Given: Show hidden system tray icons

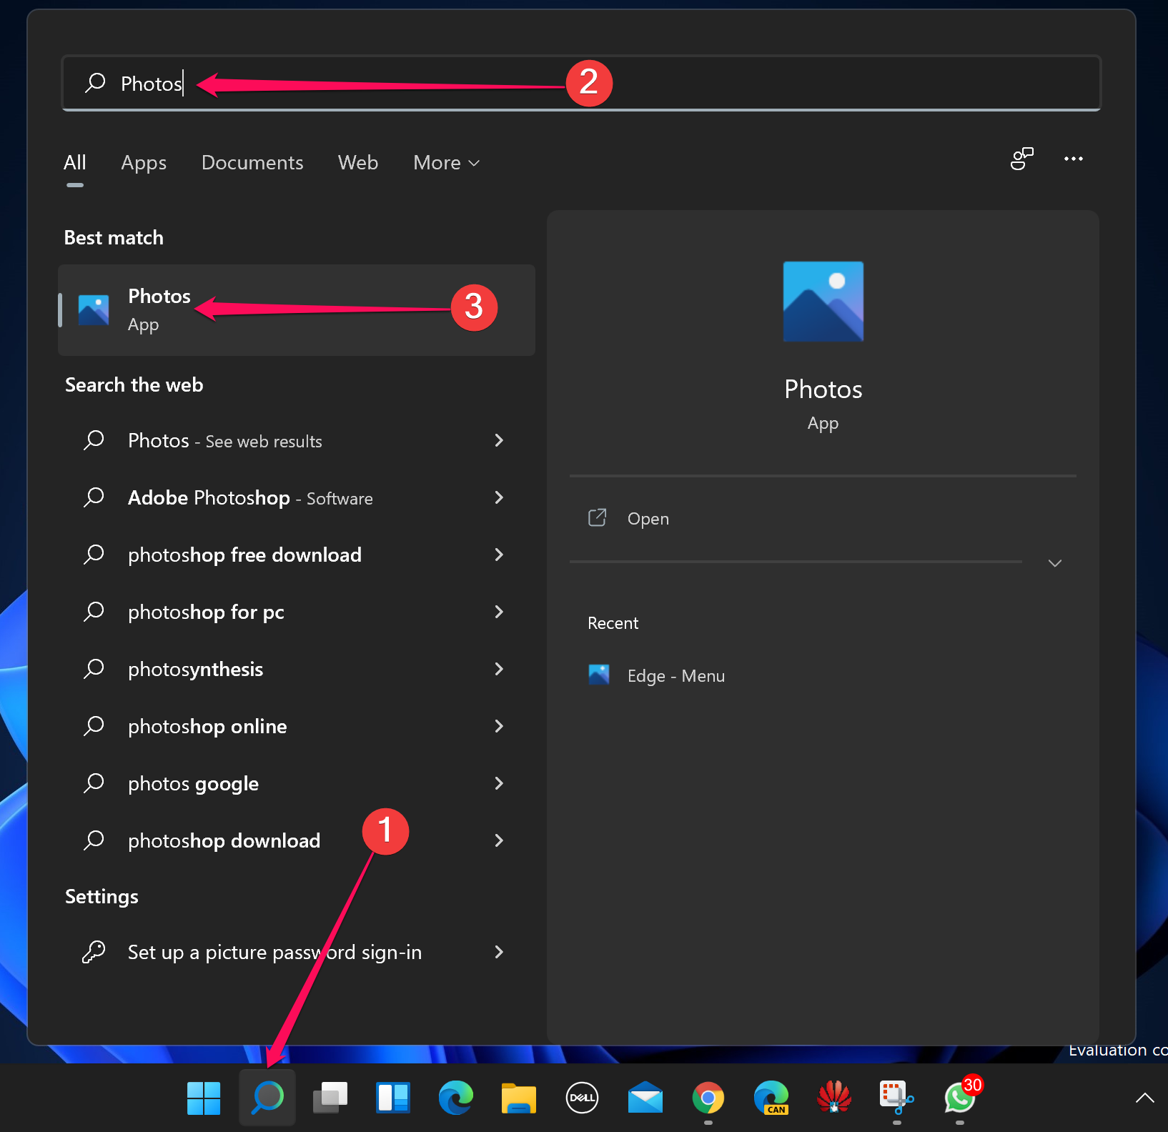Looking at the screenshot, I should pyautogui.click(x=1144, y=1098).
